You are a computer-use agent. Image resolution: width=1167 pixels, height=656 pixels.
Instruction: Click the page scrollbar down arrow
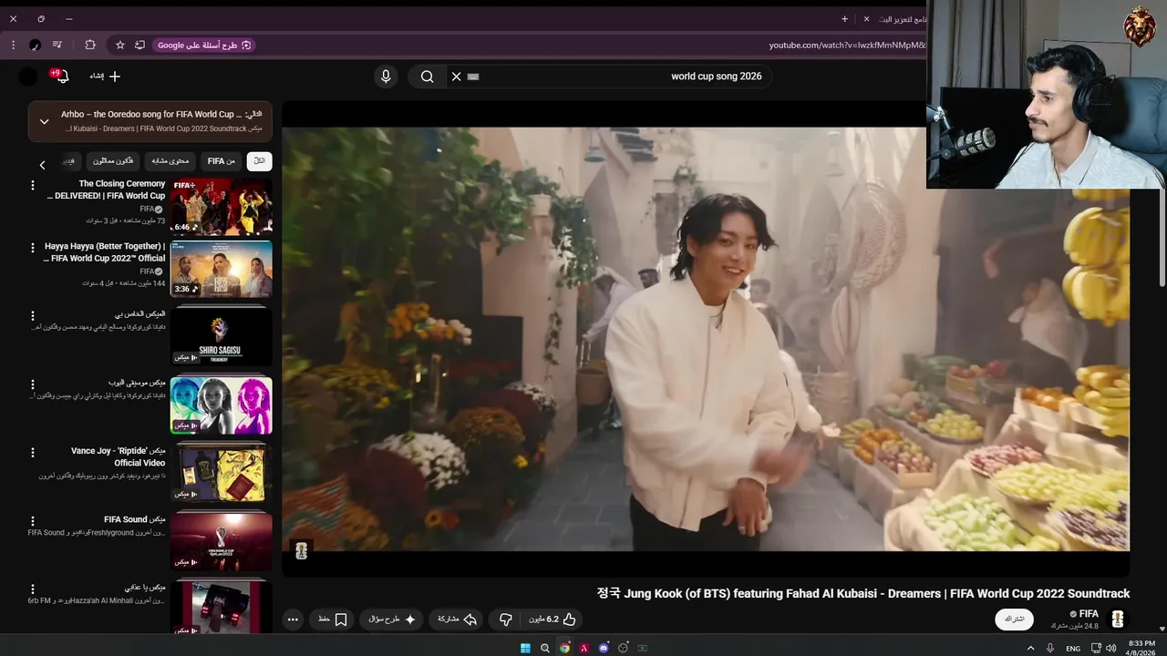[x=1162, y=629]
